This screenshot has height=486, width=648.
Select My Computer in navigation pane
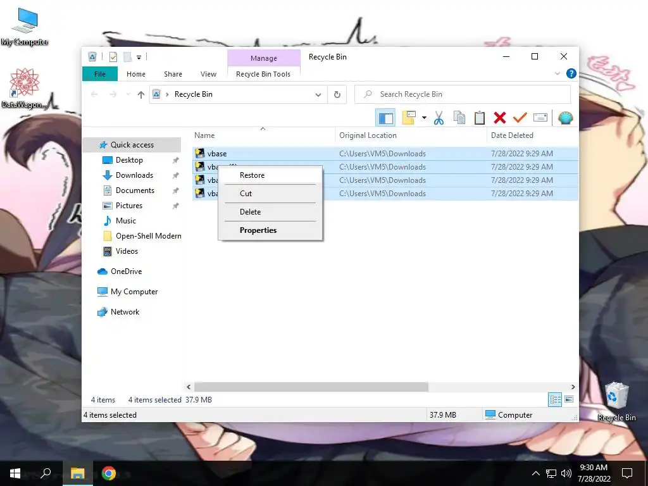[134, 292]
